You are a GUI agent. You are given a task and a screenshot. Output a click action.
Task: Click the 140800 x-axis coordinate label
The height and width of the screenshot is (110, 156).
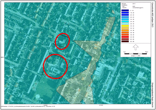pos(45,105)
